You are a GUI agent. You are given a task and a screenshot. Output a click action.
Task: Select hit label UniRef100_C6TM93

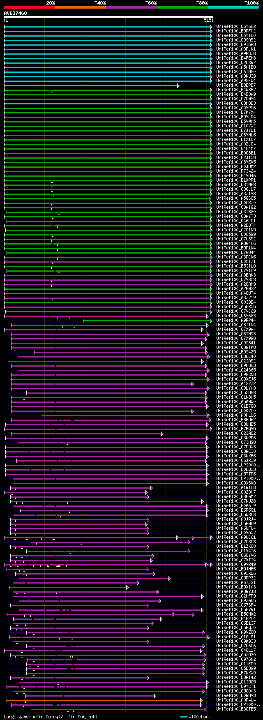236,334
